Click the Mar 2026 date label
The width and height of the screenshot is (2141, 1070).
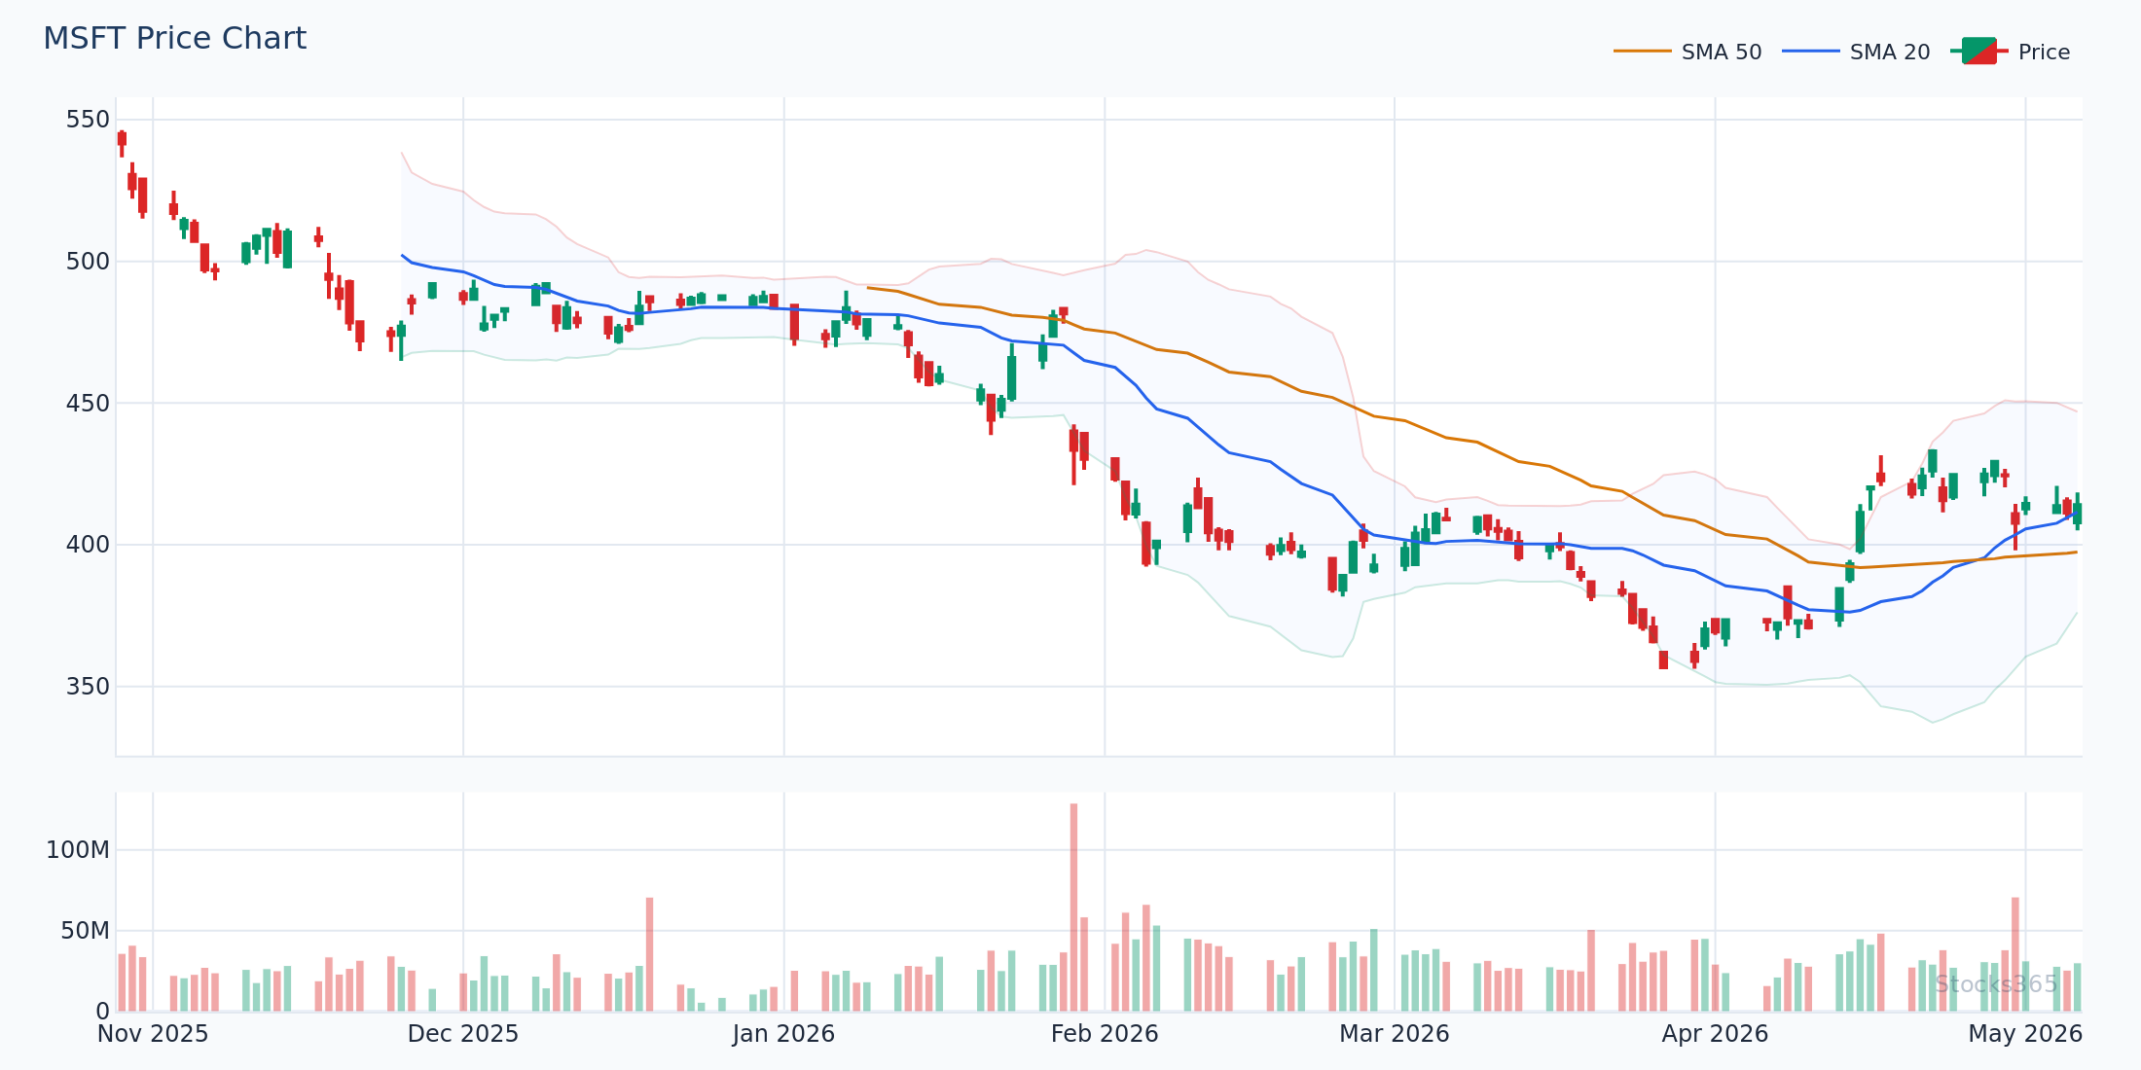pyautogui.click(x=1395, y=1034)
